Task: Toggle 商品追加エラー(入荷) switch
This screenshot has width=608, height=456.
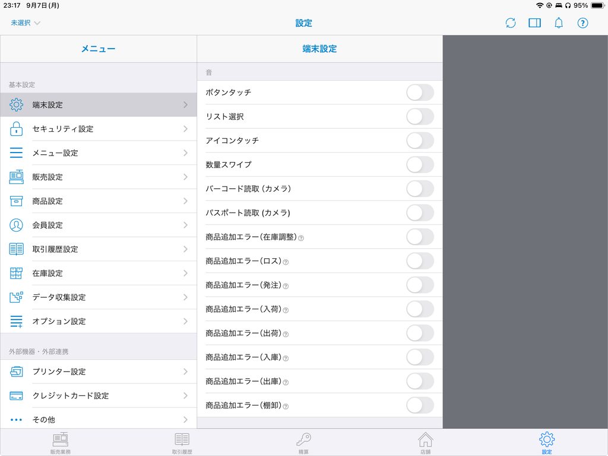Action: point(420,309)
